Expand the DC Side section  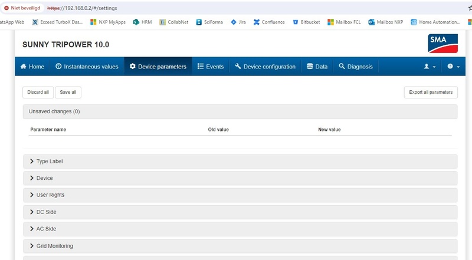[x=240, y=212]
